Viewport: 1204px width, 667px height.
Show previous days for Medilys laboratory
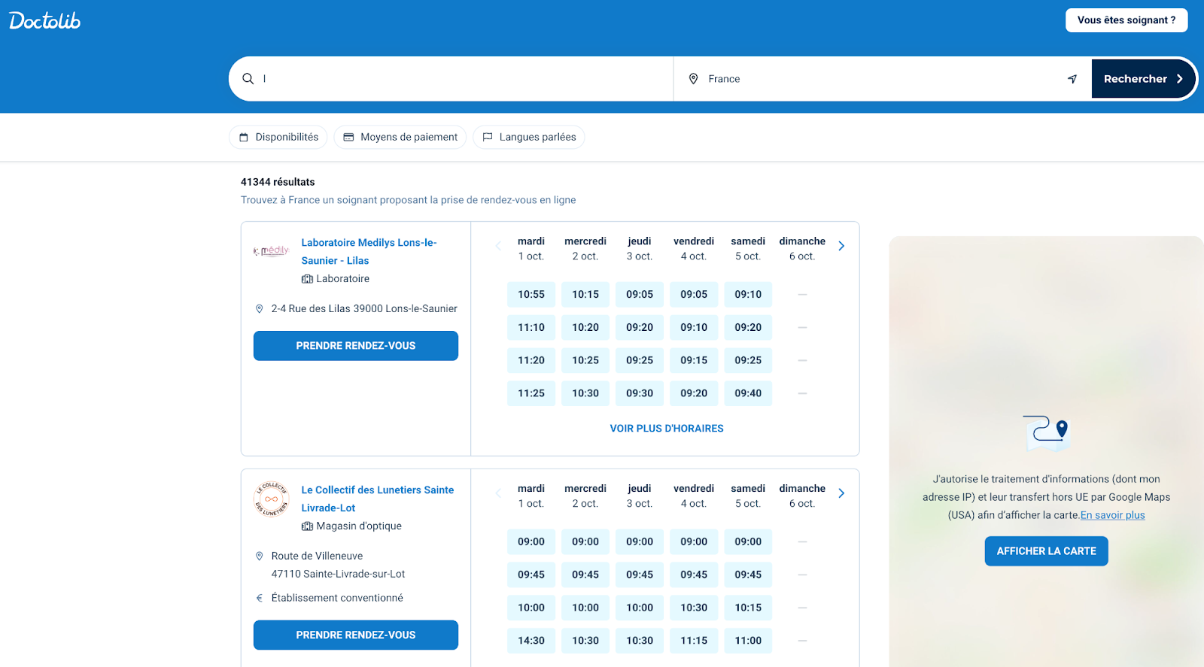pyautogui.click(x=498, y=246)
